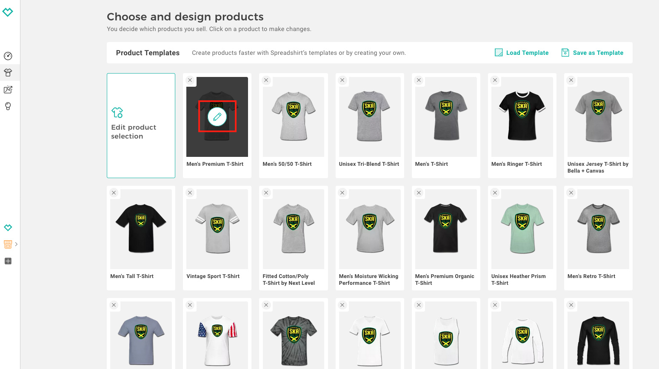Click Load Template

click(522, 53)
